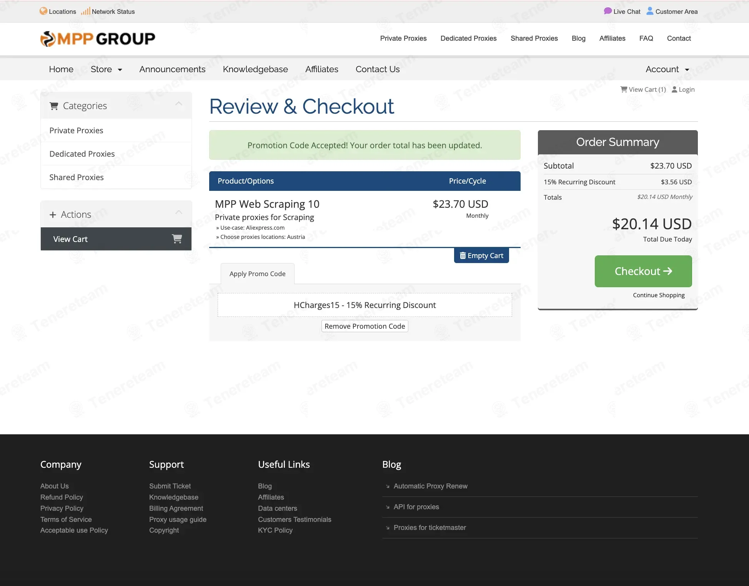Select Dedicated Proxies category in sidebar
This screenshot has height=586, width=749.
coord(116,154)
